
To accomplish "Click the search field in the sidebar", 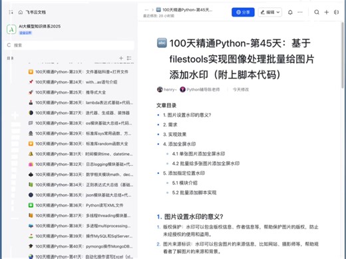I will (x=70, y=45).
